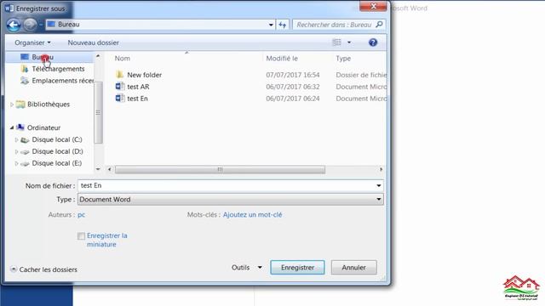The height and width of the screenshot is (306, 545).
Task: Select Emplacements récents in the sidebar
Action: pyautogui.click(x=62, y=81)
